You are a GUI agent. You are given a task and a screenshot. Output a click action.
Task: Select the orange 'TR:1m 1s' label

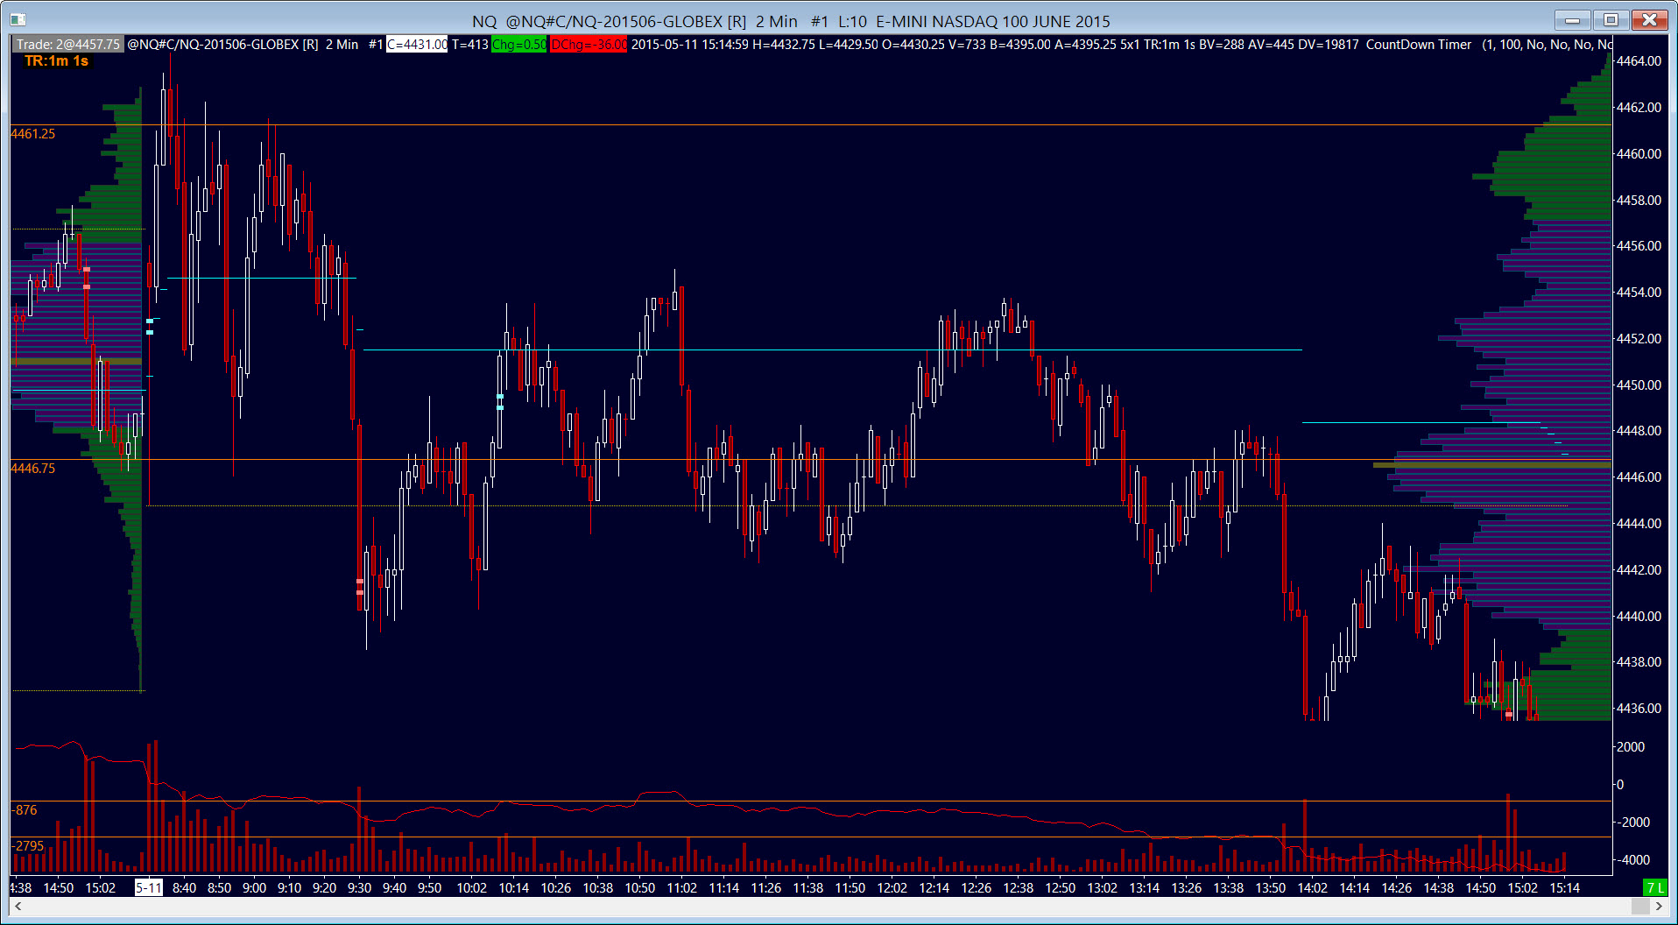57,60
